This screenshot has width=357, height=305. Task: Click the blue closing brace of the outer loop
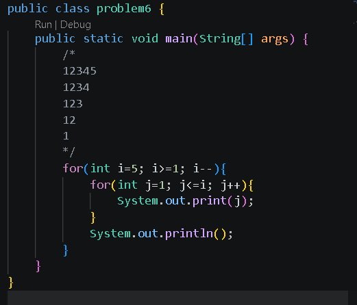pyautogui.click(x=66, y=250)
